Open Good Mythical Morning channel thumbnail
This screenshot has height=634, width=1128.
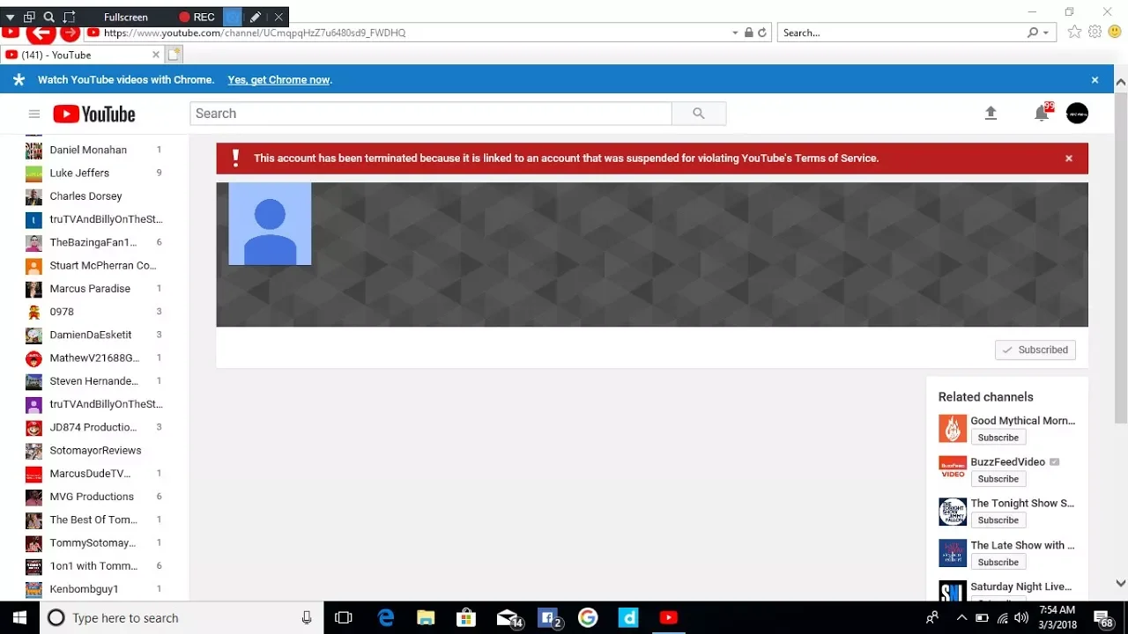[x=953, y=429]
